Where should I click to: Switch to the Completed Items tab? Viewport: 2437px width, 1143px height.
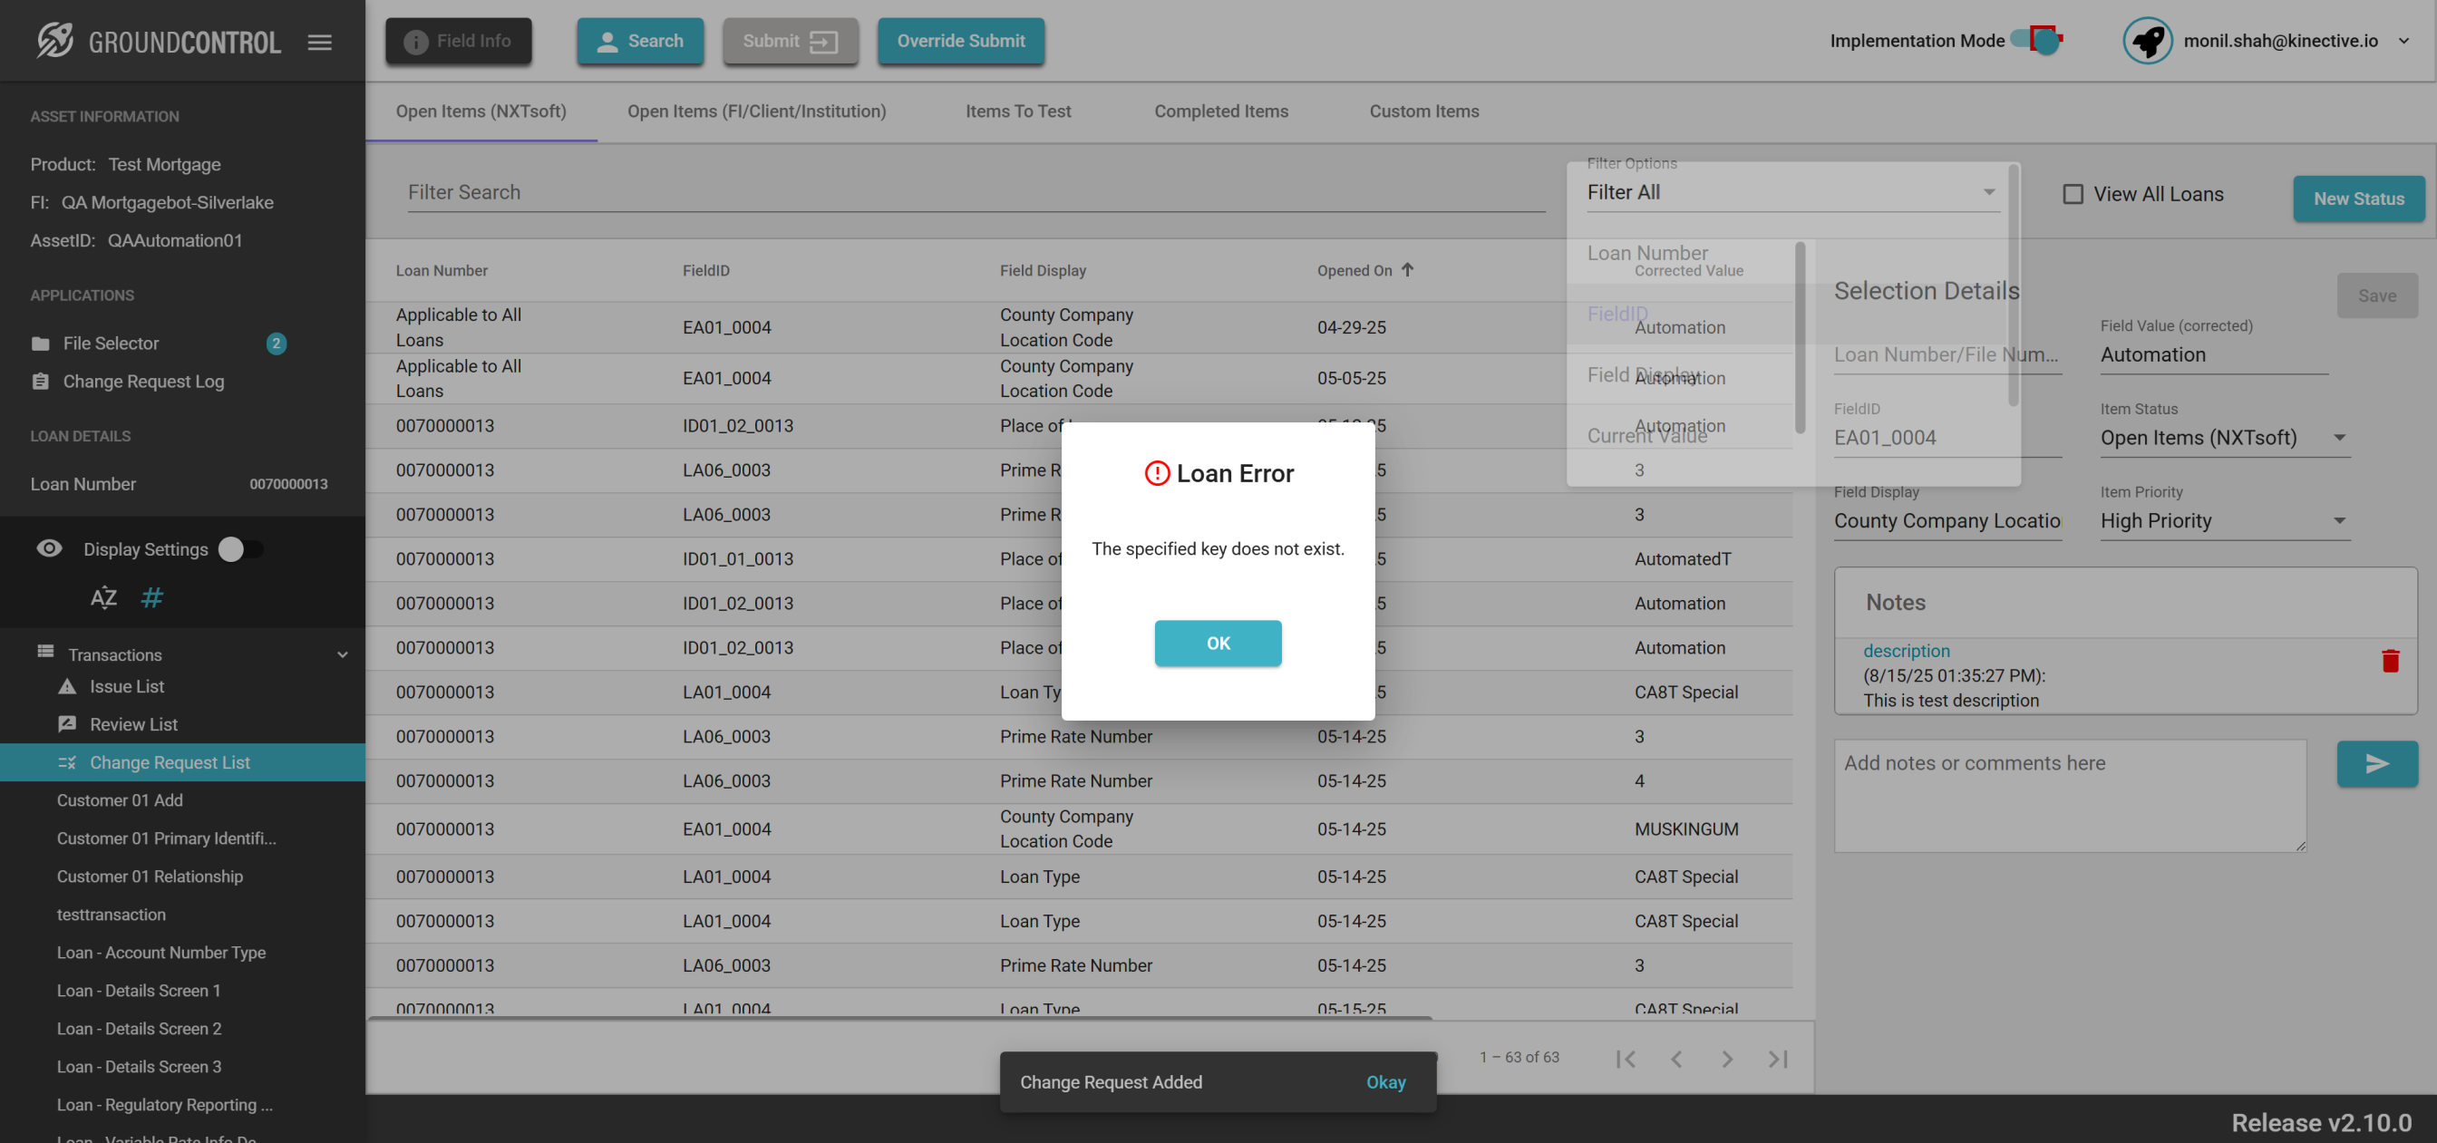click(1220, 111)
